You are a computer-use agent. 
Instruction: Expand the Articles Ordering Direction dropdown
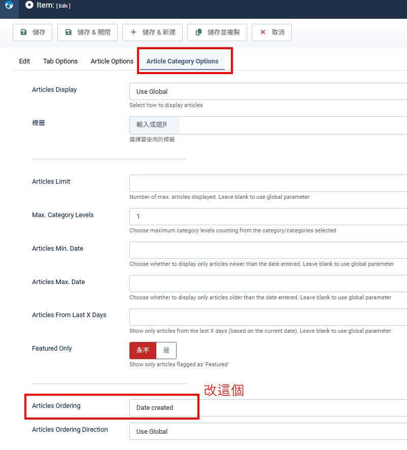268,431
